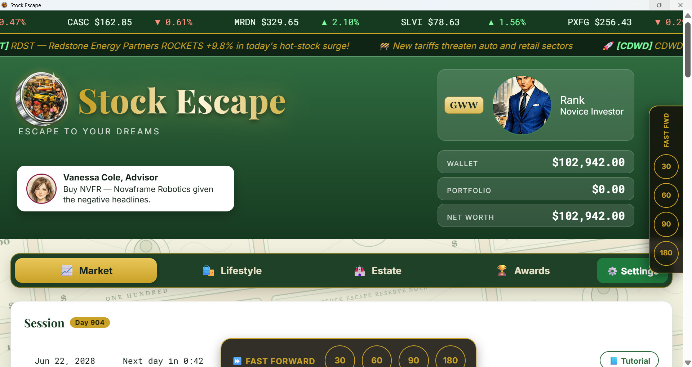Click the Estate castle icon

[360, 270]
